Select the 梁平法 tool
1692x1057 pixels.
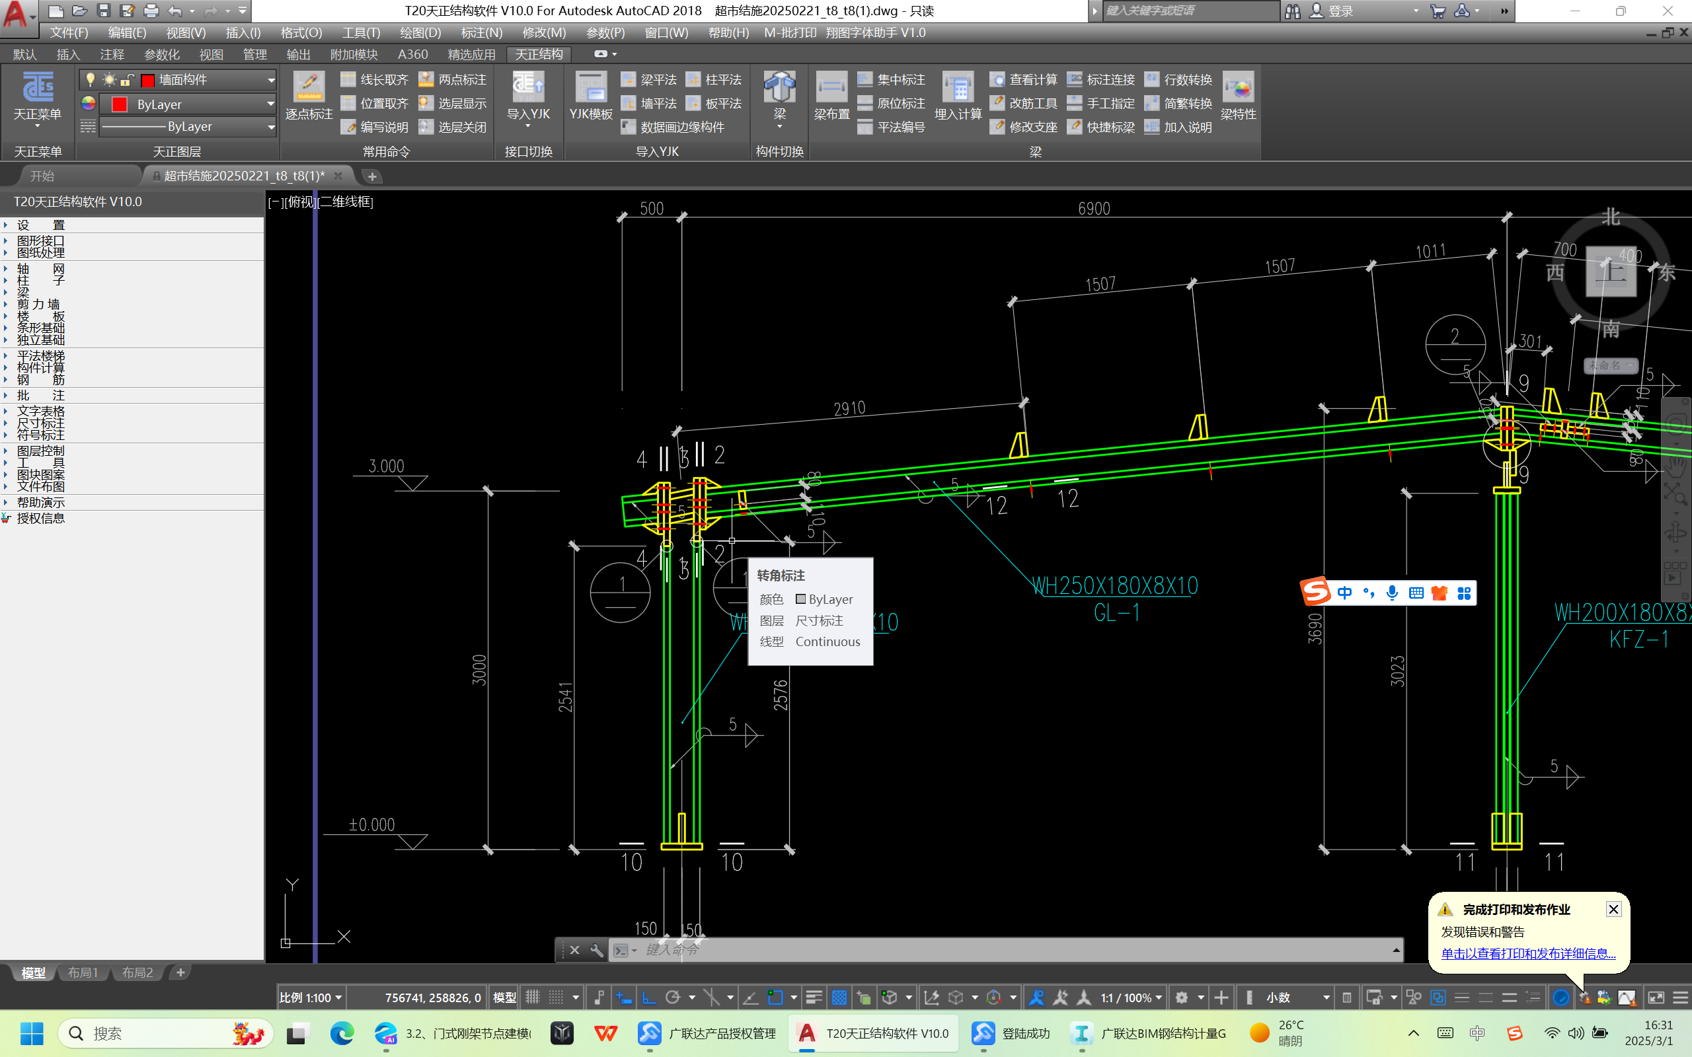649,80
